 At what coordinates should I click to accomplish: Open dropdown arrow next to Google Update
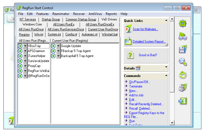point(58,46)
